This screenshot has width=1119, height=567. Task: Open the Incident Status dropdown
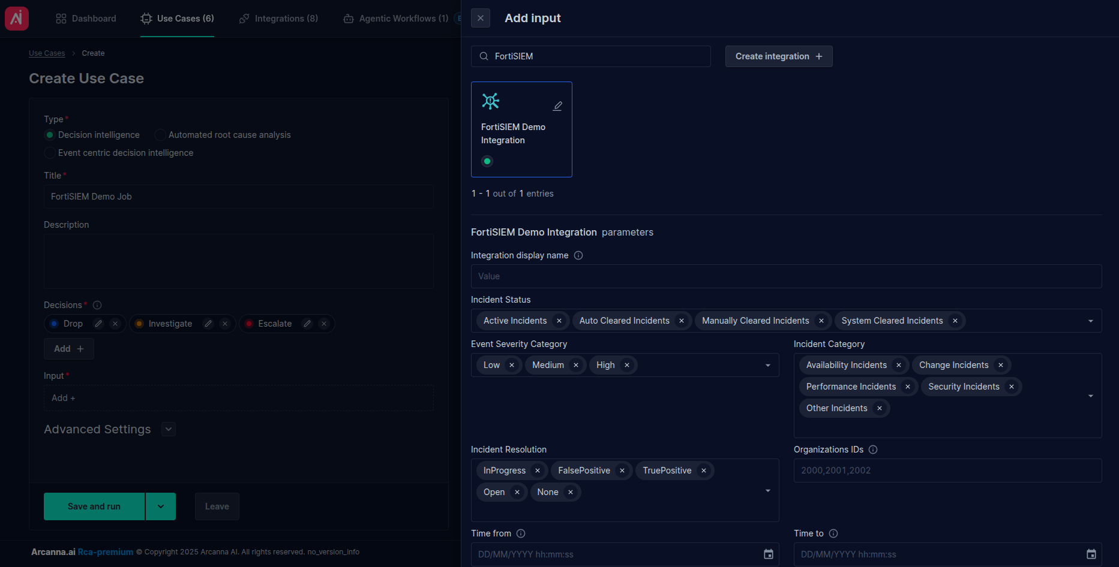(1091, 321)
